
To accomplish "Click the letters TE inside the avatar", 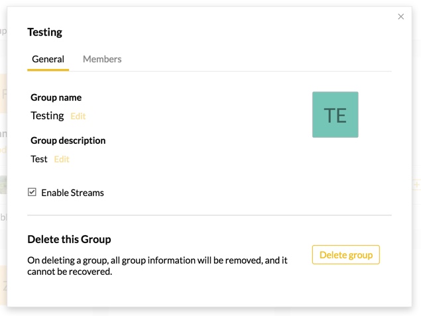I will pos(335,116).
